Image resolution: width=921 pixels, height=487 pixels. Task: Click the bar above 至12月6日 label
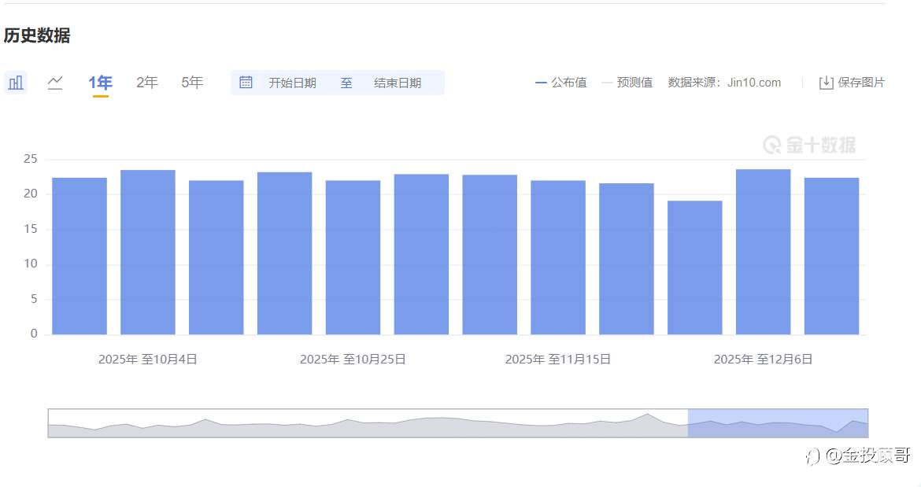coord(762,250)
